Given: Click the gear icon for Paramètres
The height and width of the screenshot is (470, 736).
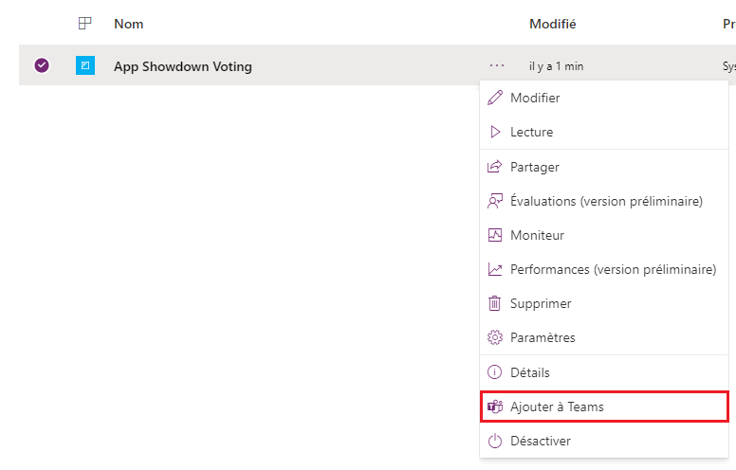Looking at the screenshot, I should point(494,337).
